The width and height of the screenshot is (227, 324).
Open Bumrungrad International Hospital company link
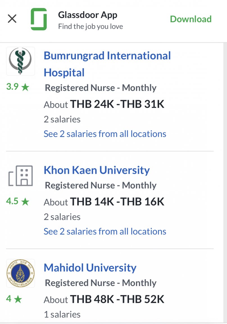coord(107,64)
